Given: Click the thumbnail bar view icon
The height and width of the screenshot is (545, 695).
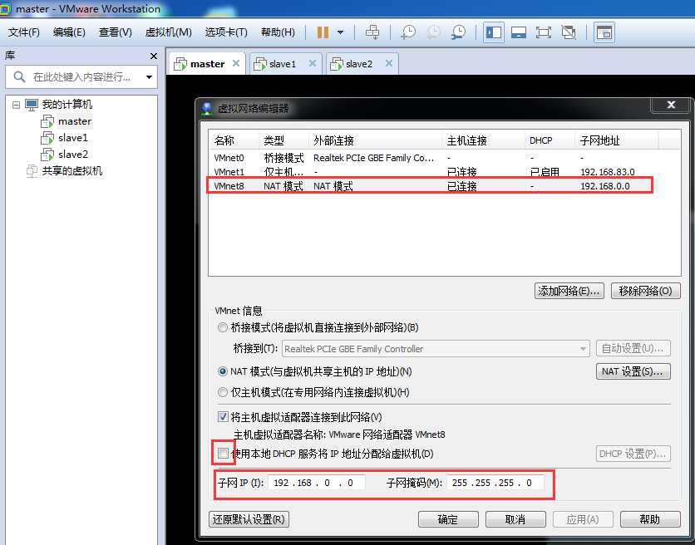Looking at the screenshot, I should (x=519, y=32).
